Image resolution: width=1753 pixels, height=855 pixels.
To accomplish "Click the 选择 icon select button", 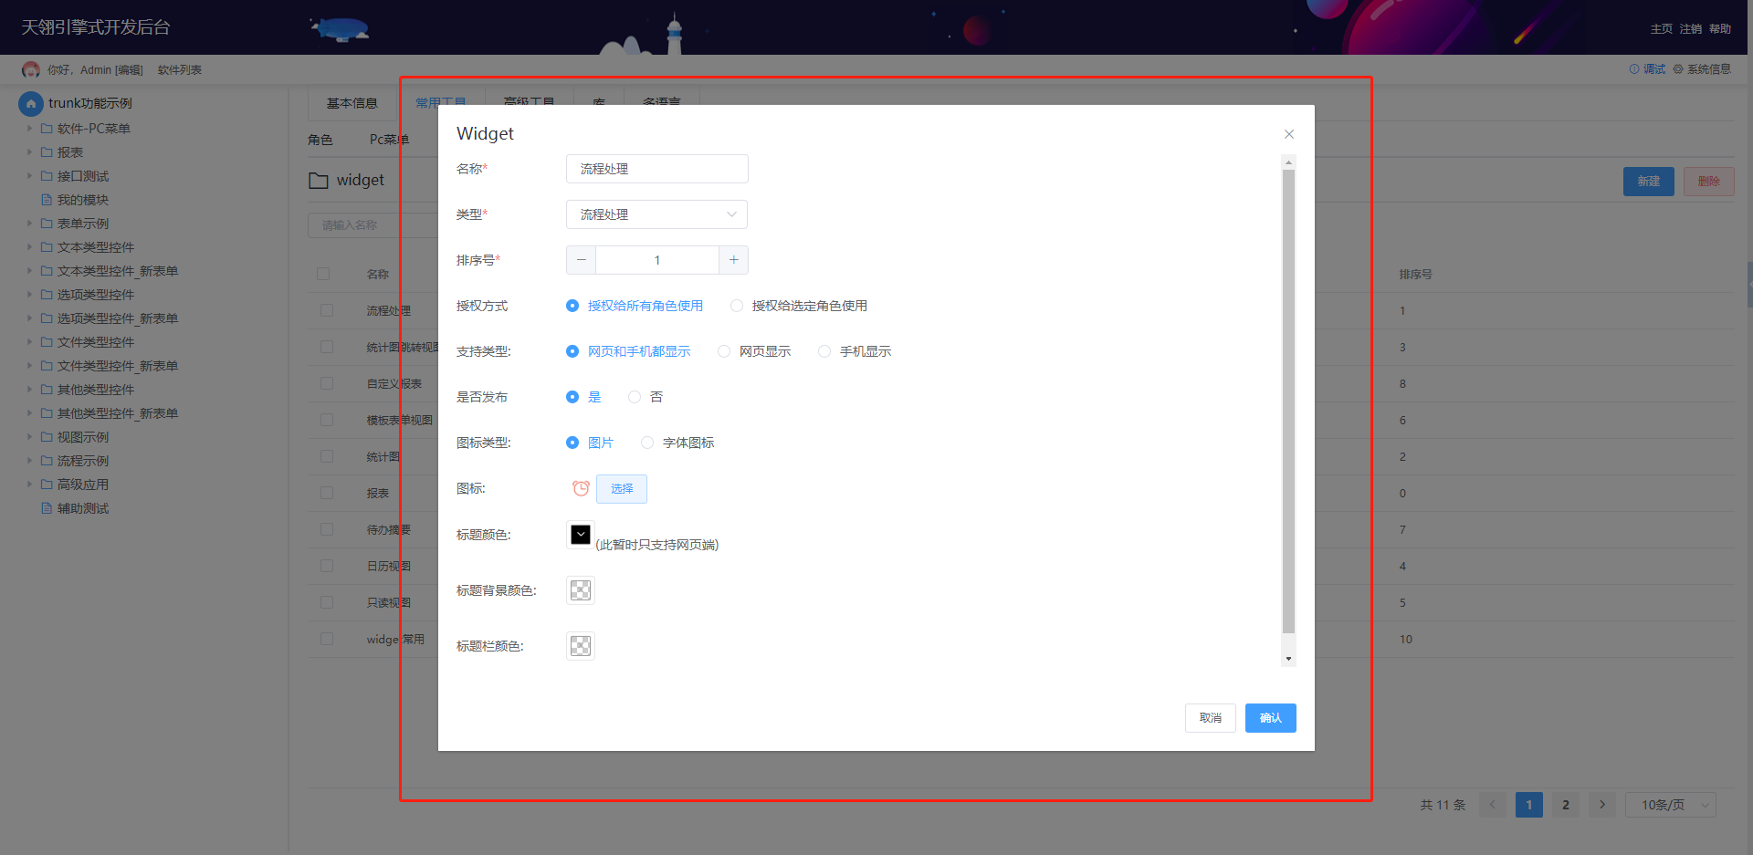I will click(x=622, y=489).
